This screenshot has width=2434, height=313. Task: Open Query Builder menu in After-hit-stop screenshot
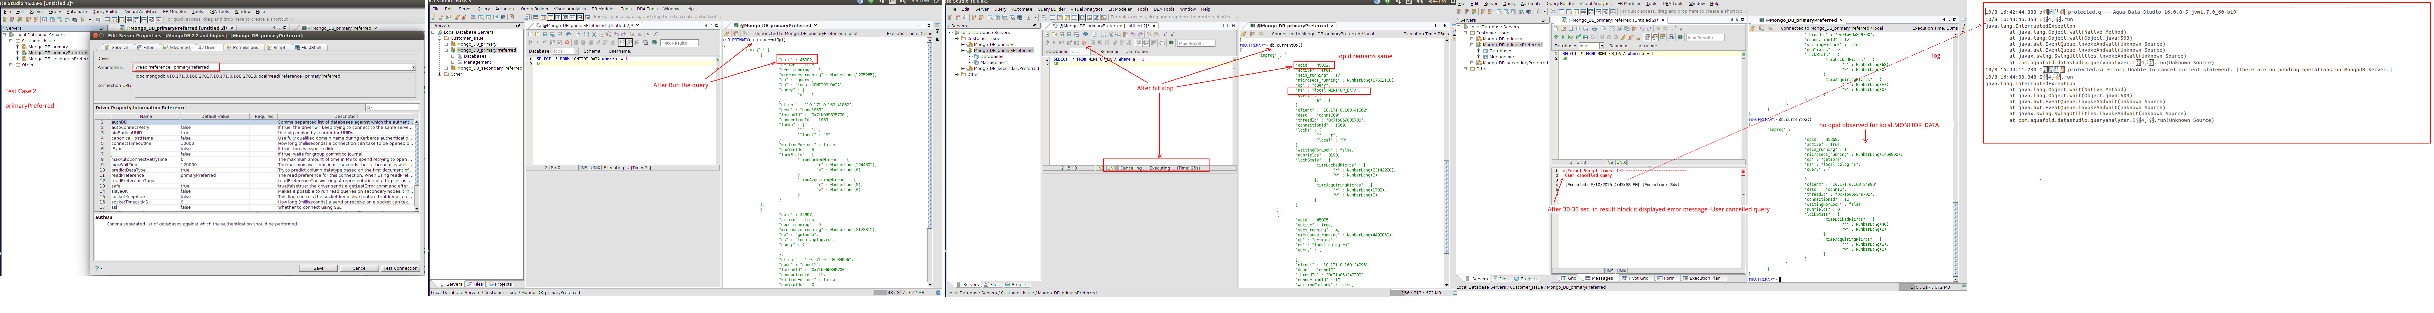pos(1052,9)
